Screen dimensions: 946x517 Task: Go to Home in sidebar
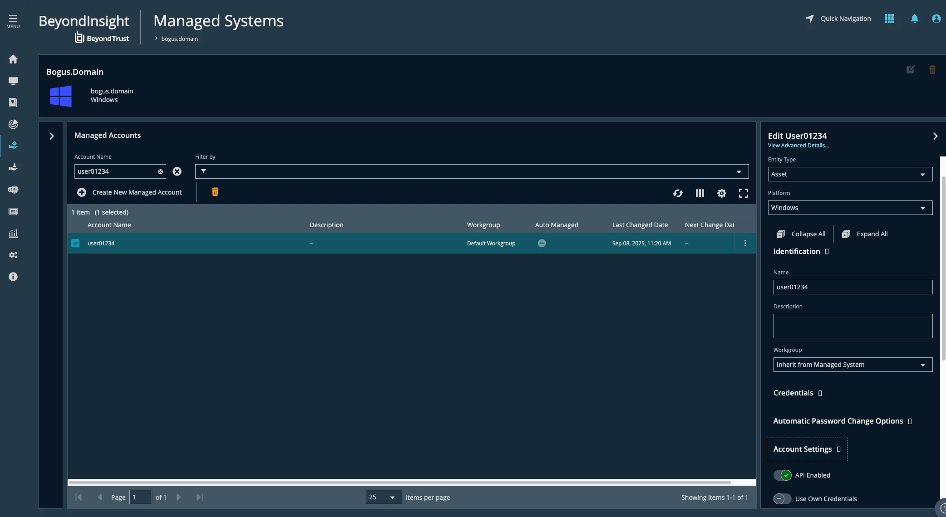(13, 59)
